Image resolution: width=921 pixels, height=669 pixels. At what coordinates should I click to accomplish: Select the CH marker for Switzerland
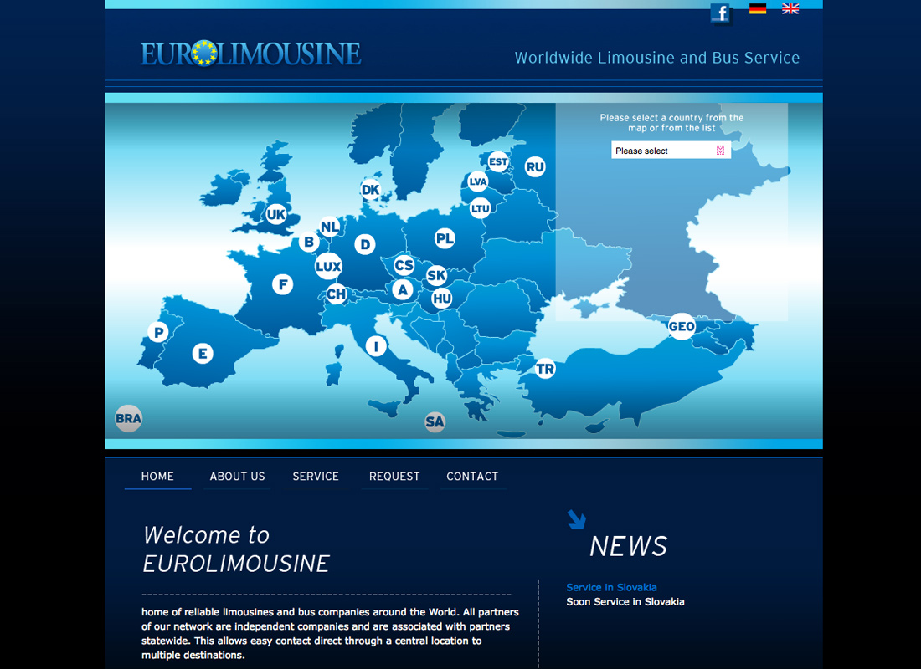pyautogui.click(x=336, y=294)
